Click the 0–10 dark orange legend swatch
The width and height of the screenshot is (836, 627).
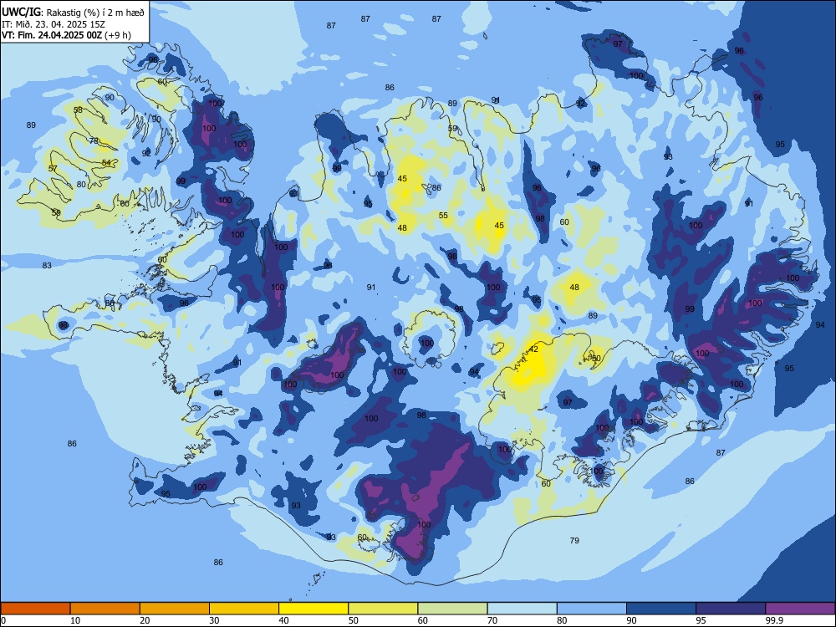point(35,609)
